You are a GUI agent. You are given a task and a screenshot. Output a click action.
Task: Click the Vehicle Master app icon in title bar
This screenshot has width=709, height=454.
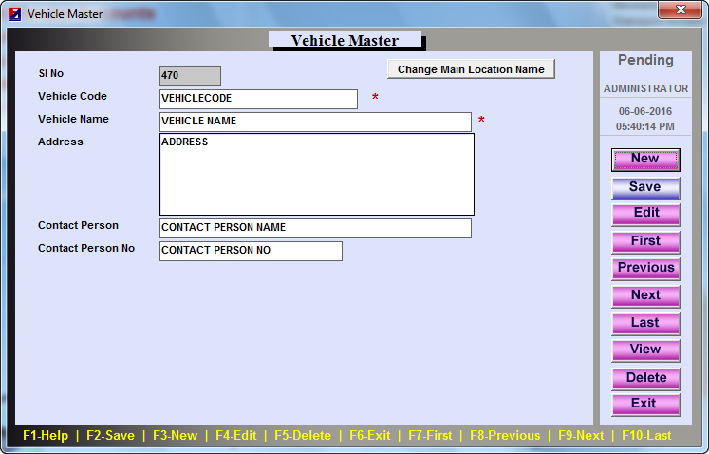point(15,14)
